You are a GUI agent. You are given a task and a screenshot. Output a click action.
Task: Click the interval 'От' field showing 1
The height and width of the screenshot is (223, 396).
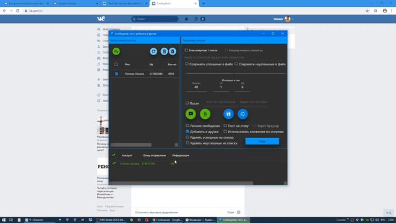pyautogui.click(x=221, y=87)
